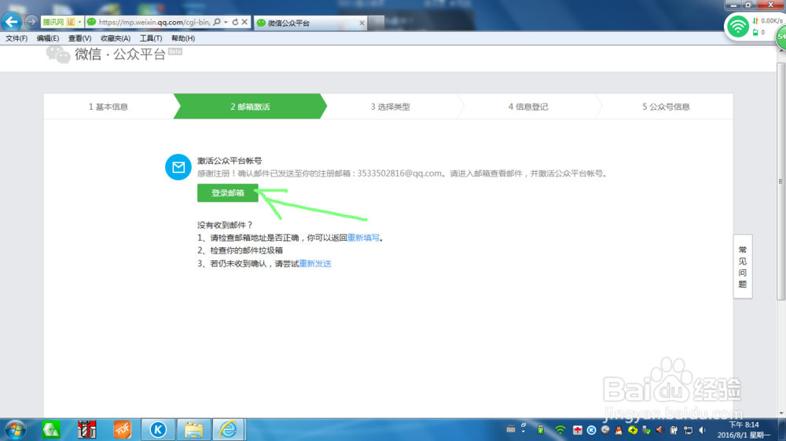Open the 查看(V) menu
The image size is (786, 441).
pos(79,38)
